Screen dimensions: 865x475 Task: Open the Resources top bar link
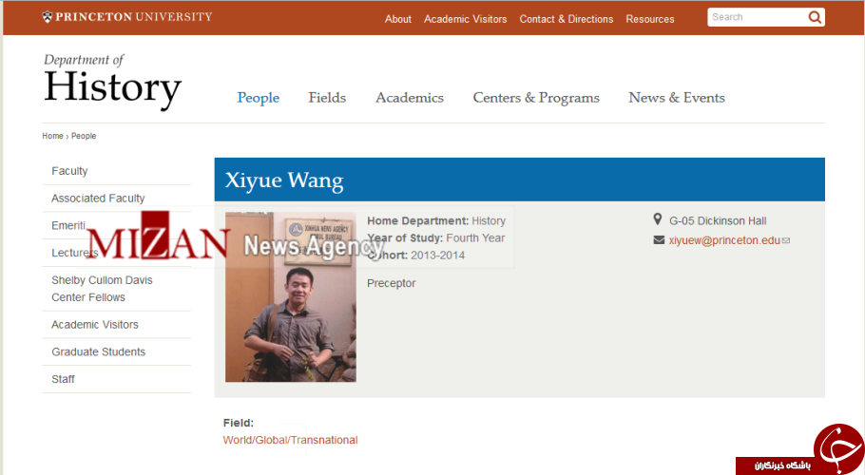pyautogui.click(x=650, y=19)
